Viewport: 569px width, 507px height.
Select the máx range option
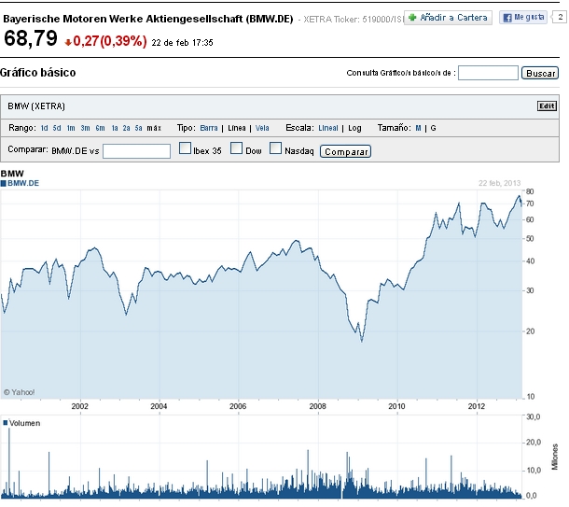pos(154,128)
